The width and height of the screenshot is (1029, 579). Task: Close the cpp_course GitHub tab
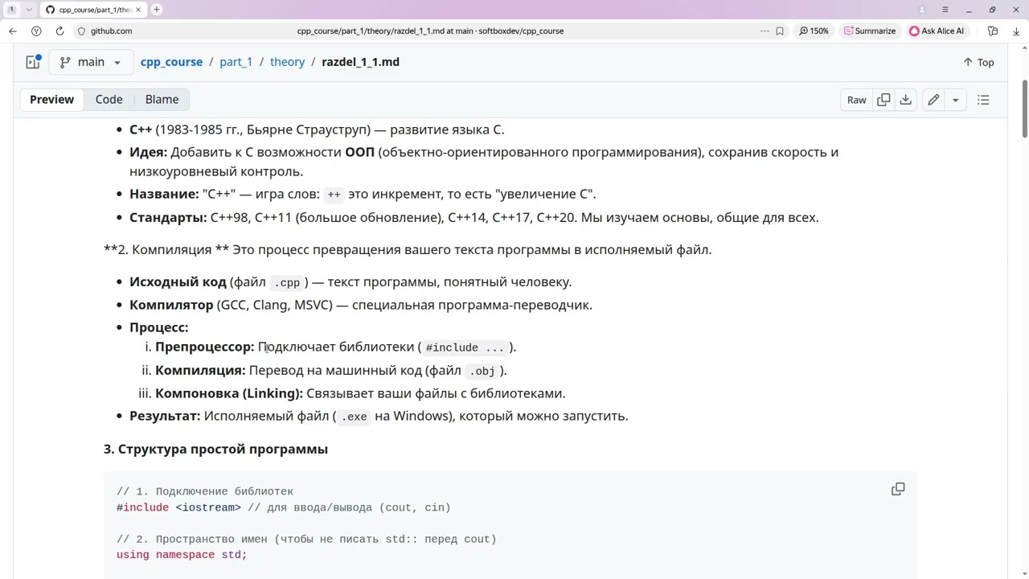click(138, 10)
